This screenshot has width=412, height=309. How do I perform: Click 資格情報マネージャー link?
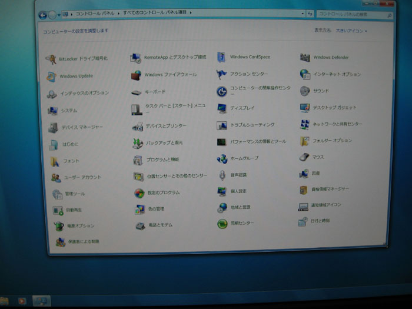[x=330, y=189]
